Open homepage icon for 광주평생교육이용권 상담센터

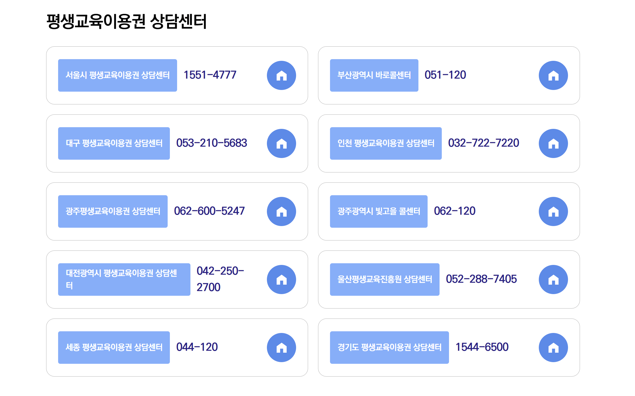281,211
